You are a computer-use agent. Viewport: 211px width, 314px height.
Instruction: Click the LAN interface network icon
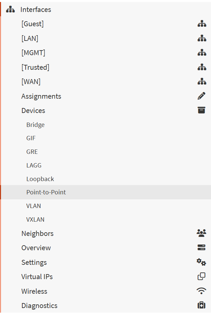tap(202, 38)
